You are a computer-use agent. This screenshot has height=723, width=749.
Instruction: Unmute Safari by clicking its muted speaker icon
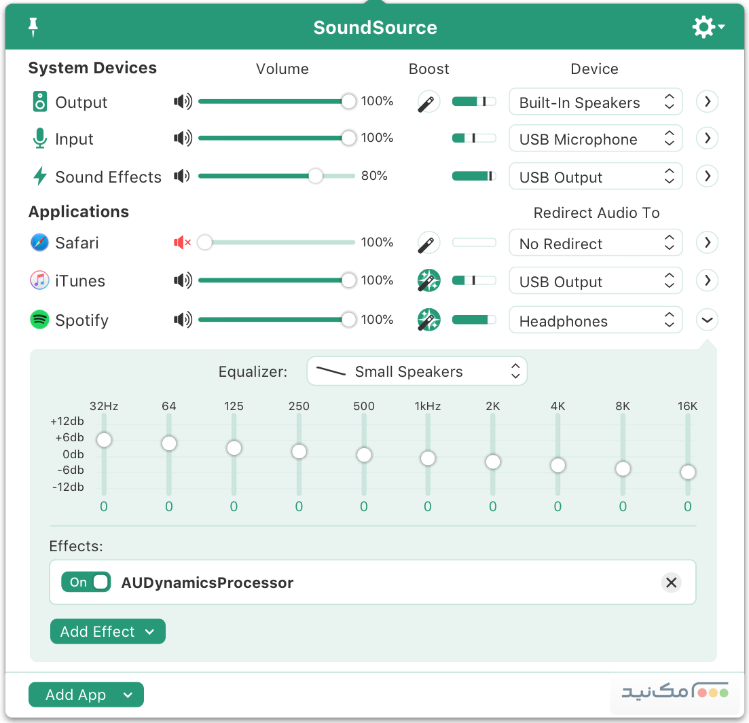click(181, 242)
